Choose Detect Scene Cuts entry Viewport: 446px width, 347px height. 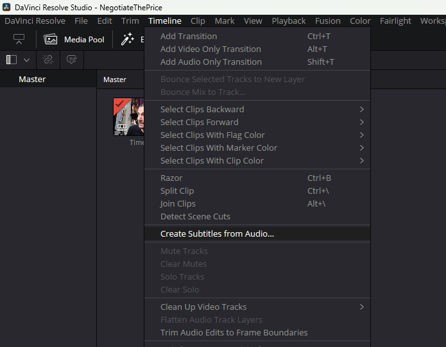click(x=257, y=216)
